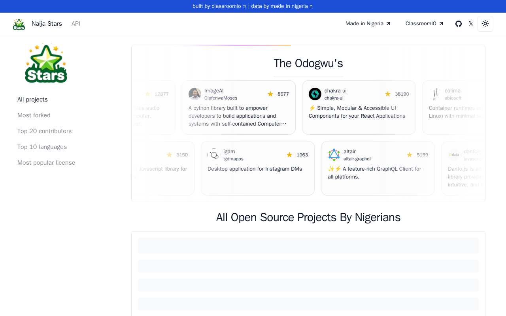
Task: Open the igdm project title
Action: pos(229,152)
